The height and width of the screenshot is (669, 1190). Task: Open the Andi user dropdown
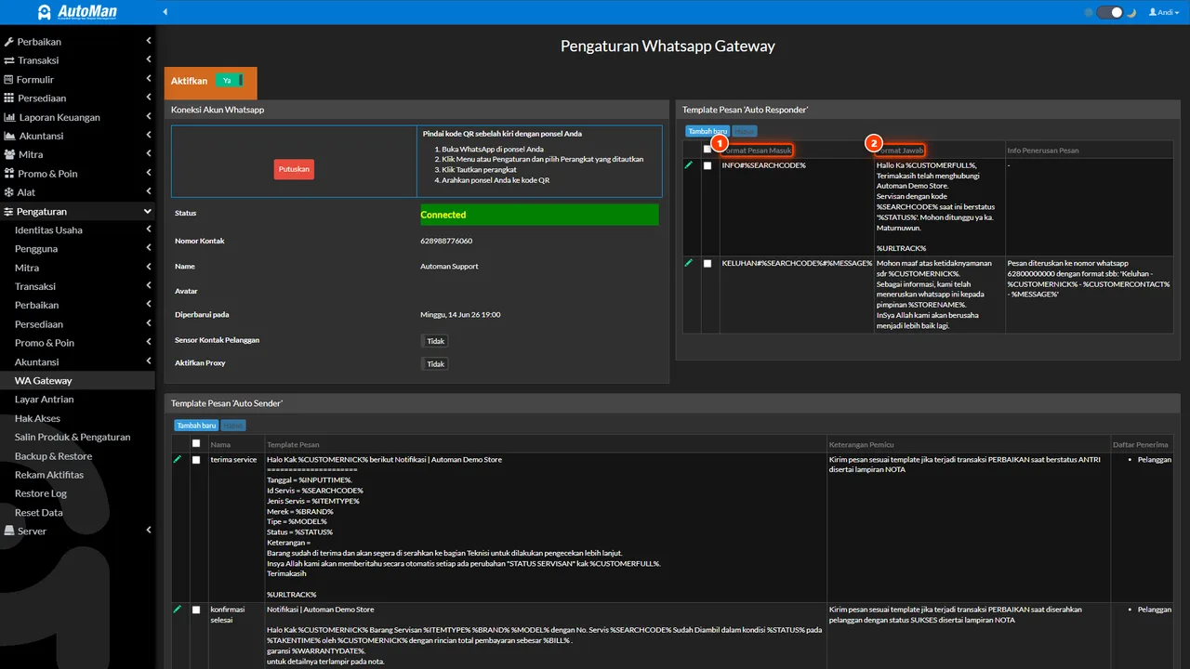(1164, 12)
